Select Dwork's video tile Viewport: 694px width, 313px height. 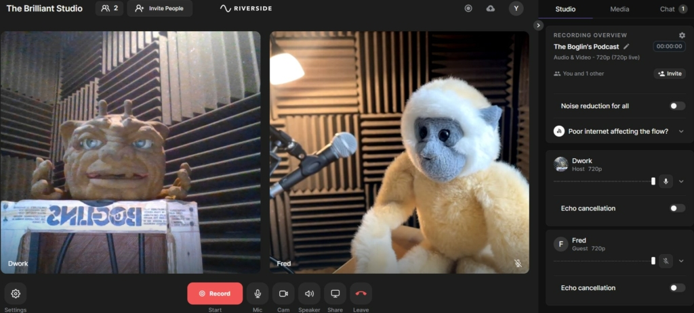[131, 152]
